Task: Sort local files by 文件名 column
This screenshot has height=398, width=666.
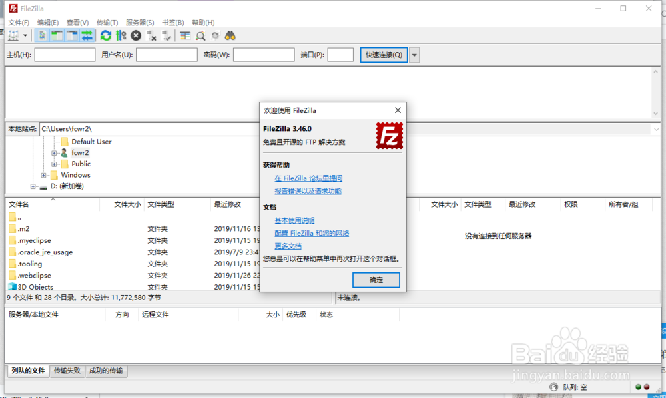Action: point(53,204)
